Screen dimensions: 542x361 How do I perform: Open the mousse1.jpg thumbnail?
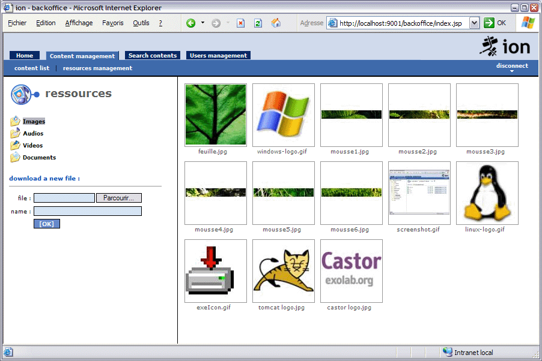352,115
